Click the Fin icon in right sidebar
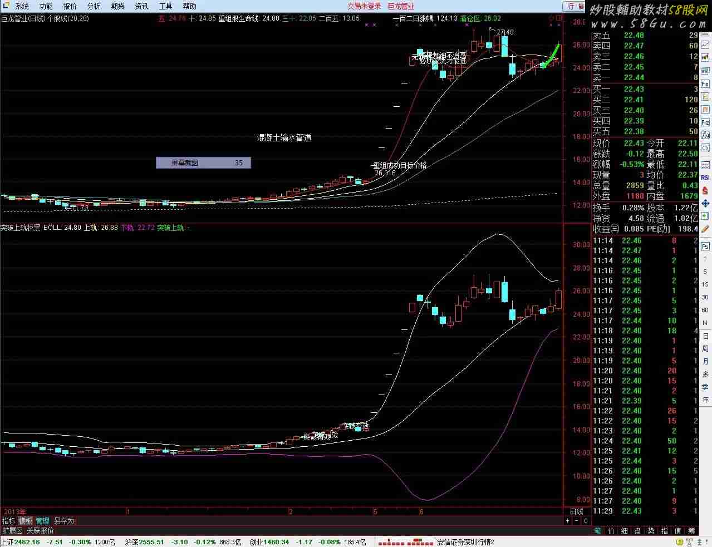712x547 pixels. point(705,84)
